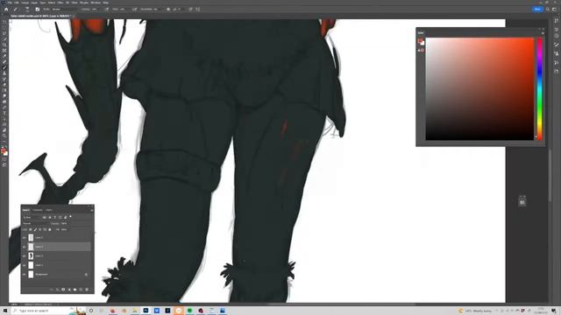This screenshot has height=315, width=561.
Task: Click the collapsed panel icon in right dock
Action: coord(522,201)
